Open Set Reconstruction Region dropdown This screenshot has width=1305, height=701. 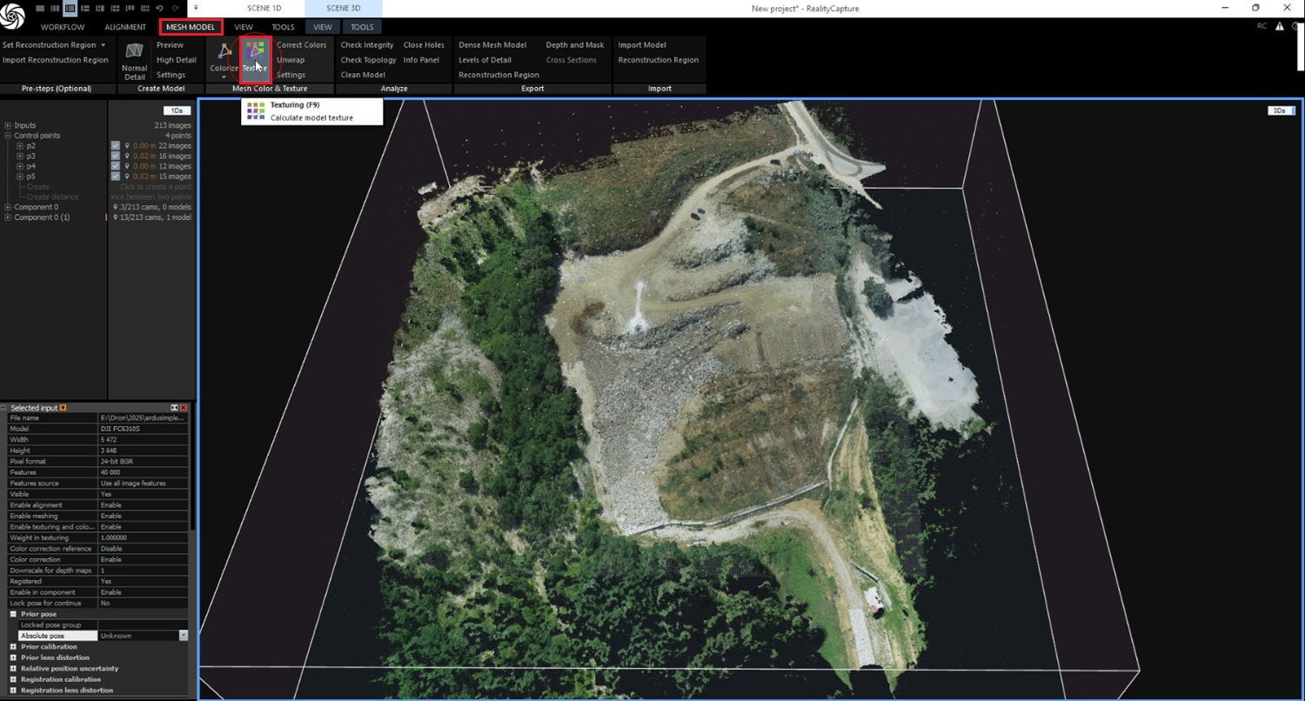[x=54, y=45]
